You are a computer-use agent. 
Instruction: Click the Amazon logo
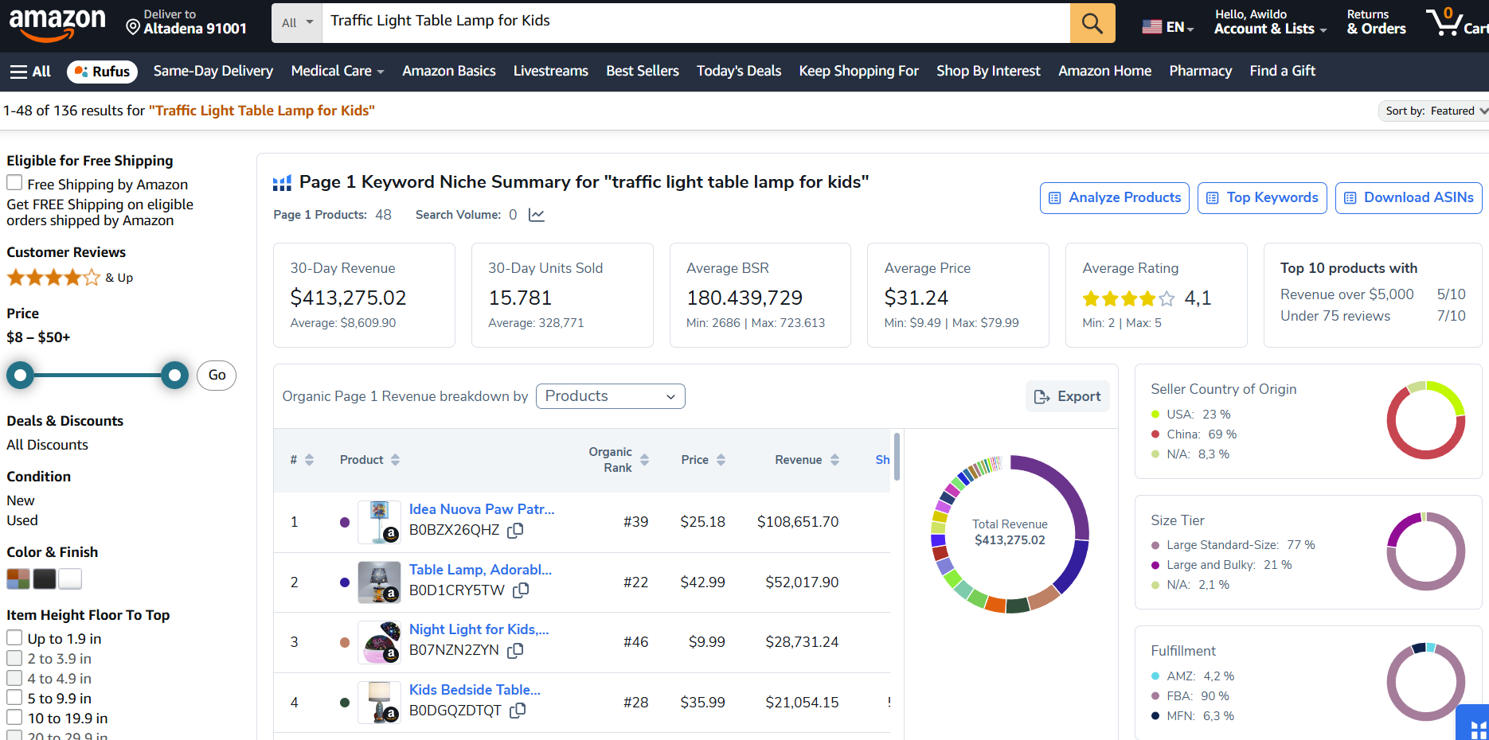(x=57, y=24)
